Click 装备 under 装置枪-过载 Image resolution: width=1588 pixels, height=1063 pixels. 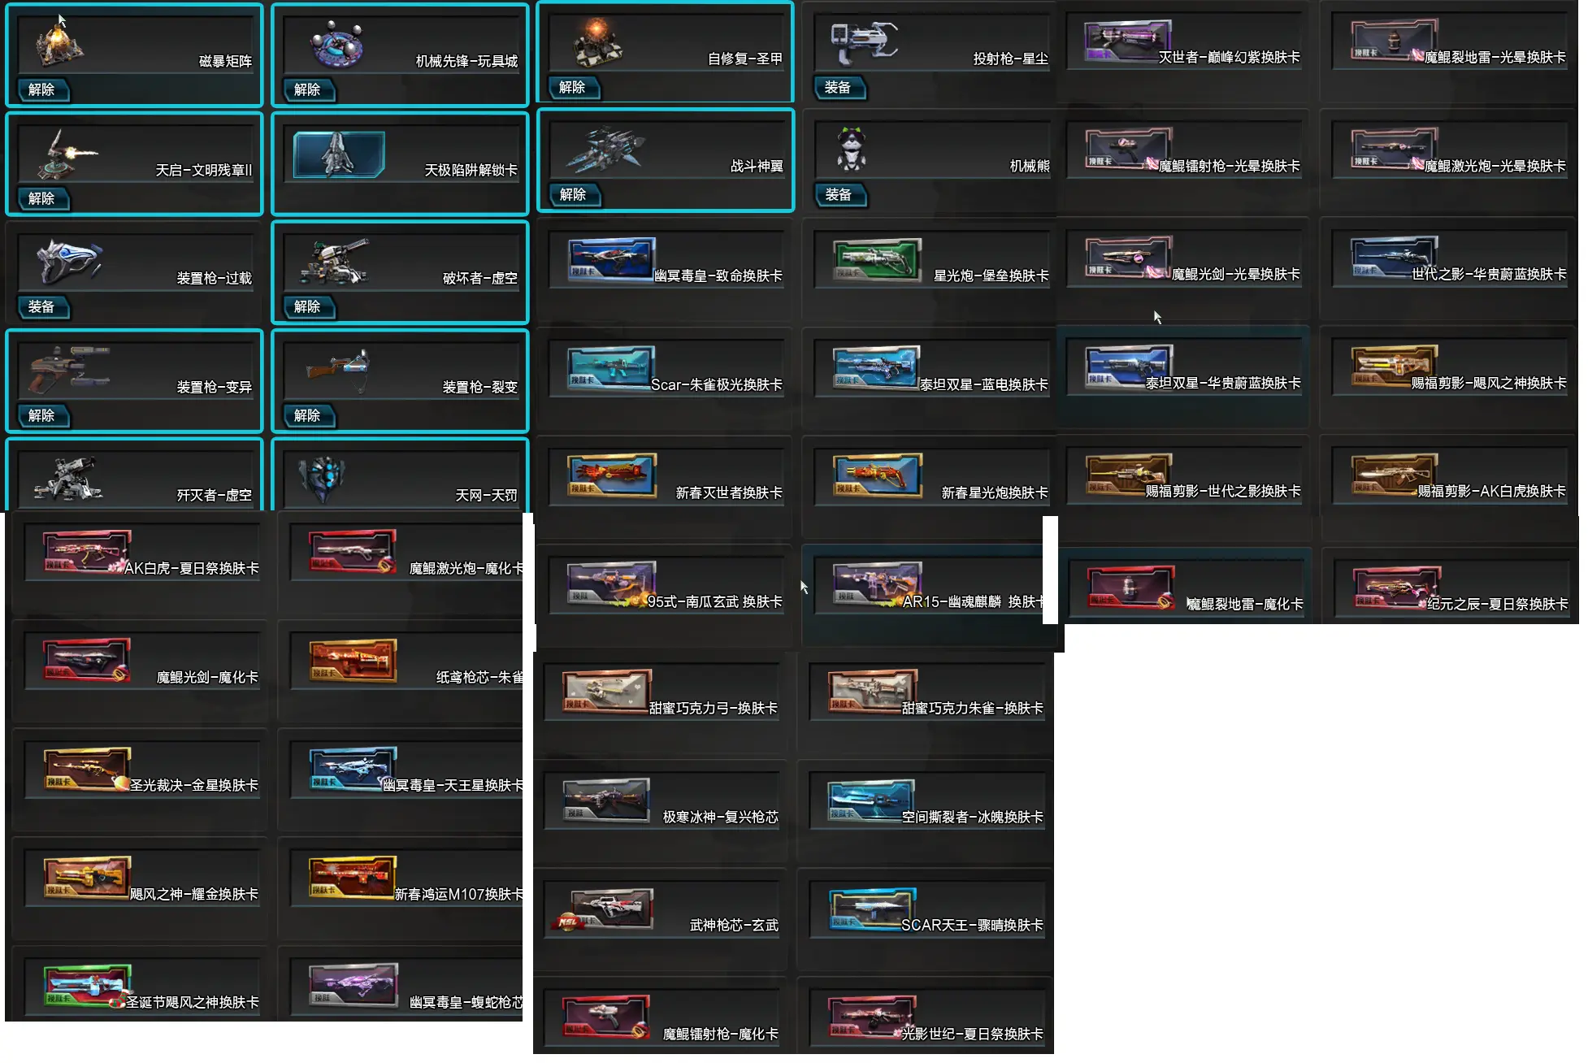pyautogui.click(x=42, y=306)
